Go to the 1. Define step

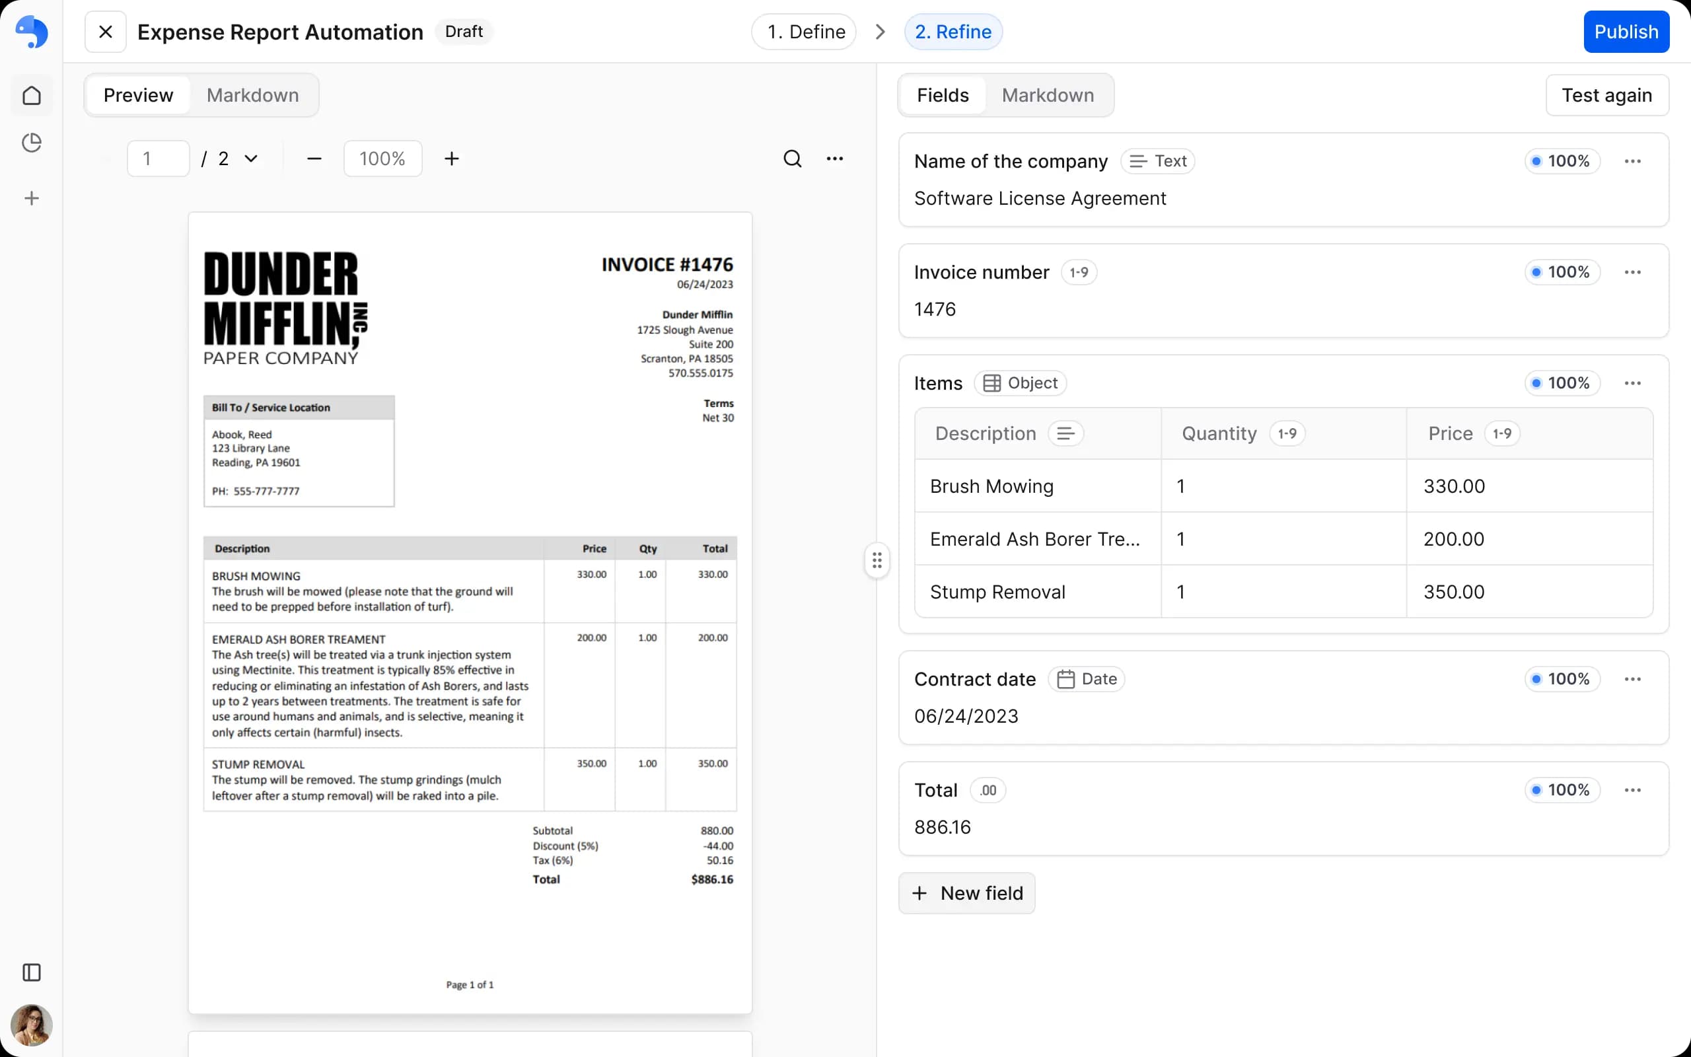(806, 32)
